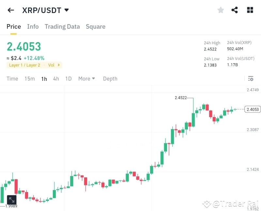Open the grid menu icon top right
Viewport: 261px width, 211px height.
tap(250, 10)
